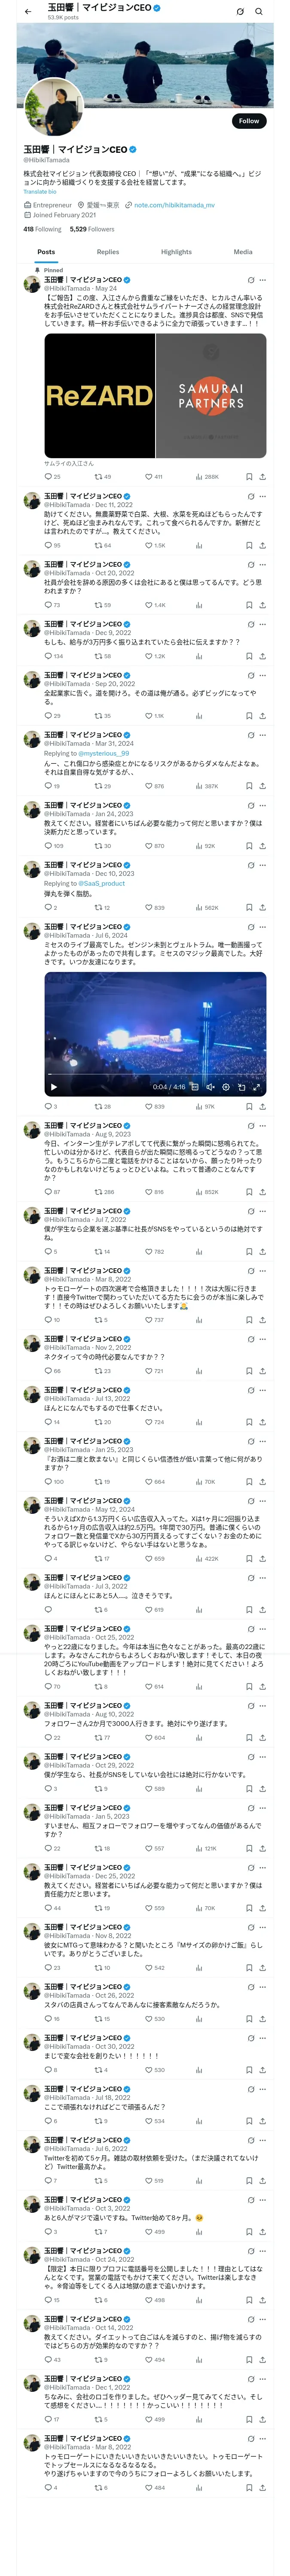Screen dimensions: 290x2576
Task: Switch to the Replies tab
Action: tap(108, 252)
